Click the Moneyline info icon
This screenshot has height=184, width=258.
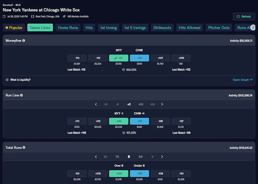(x=24, y=40)
